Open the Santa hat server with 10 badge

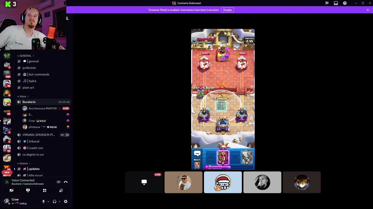[7, 83]
